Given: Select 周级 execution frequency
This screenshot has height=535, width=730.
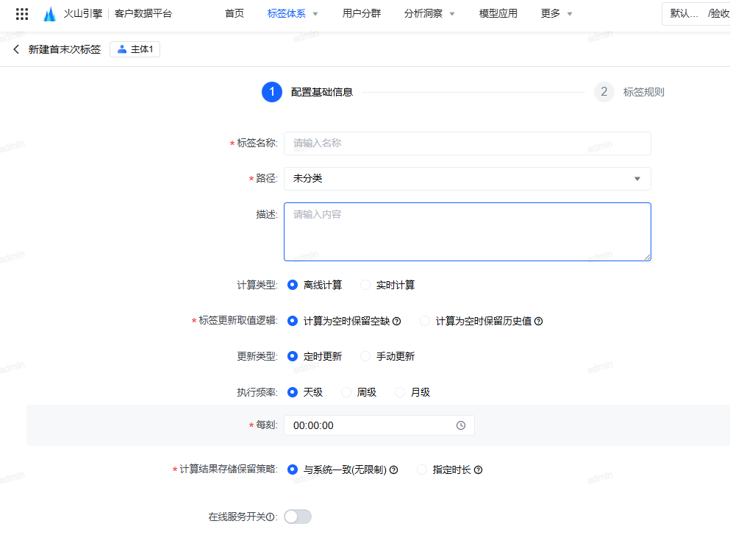Looking at the screenshot, I should 347,392.
